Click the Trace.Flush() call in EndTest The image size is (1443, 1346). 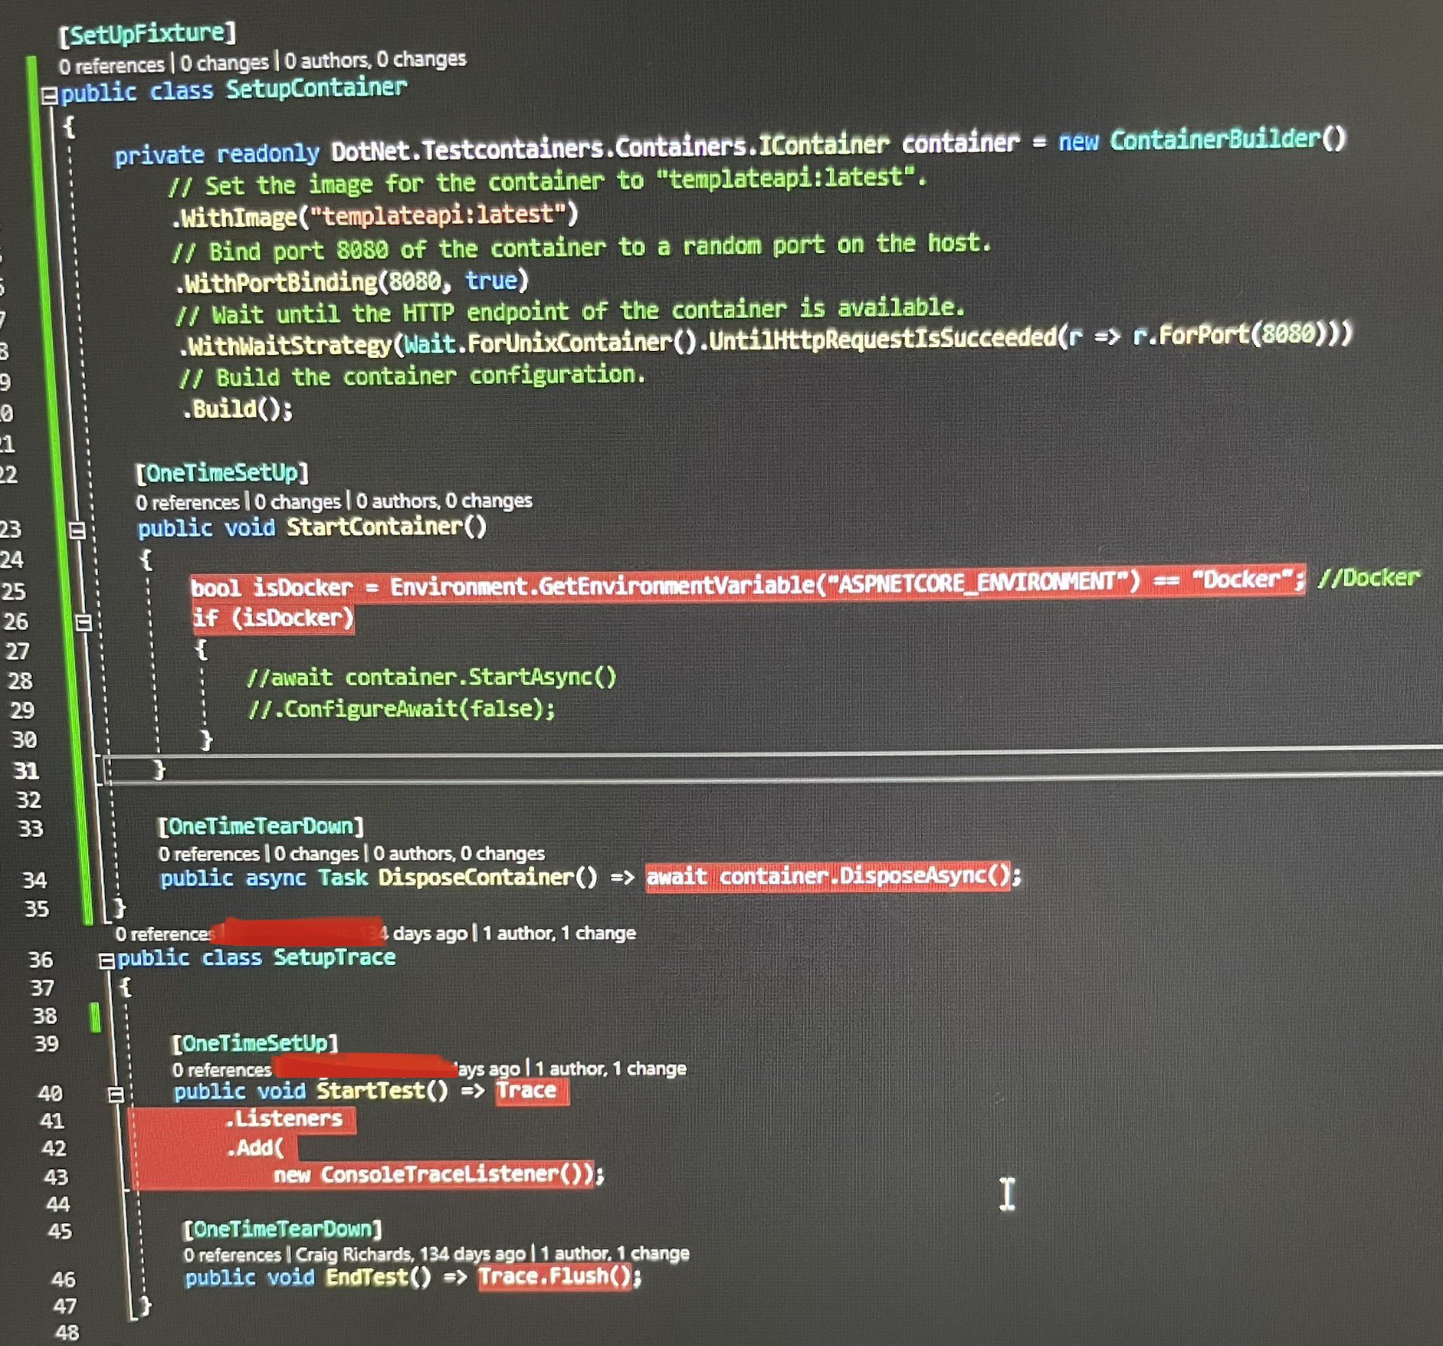pyautogui.click(x=556, y=1277)
